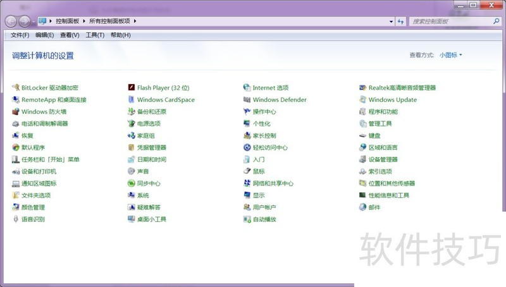Open the 性能信息和工具 icon
This screenshot has width=506, height=287.
pyautogui.click(x=362, y=195)
